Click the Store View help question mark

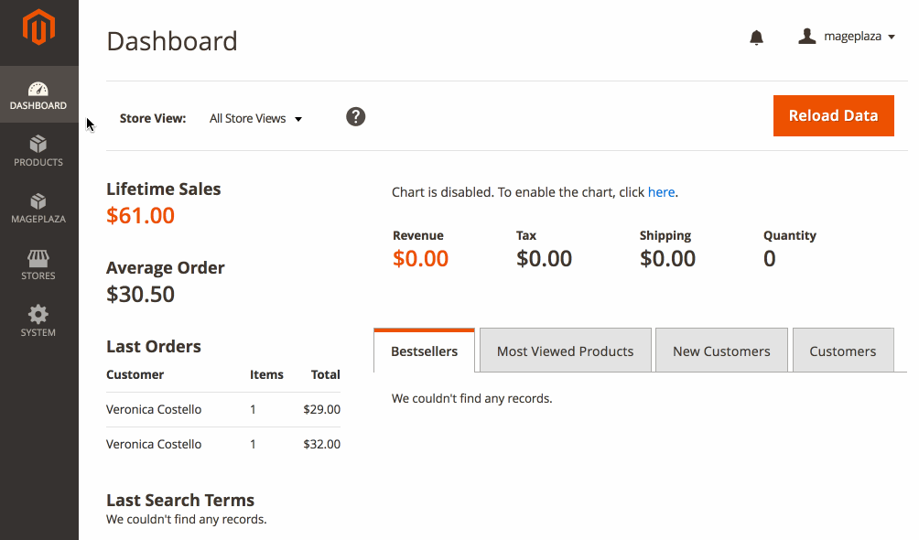pyautogui.click(x=355, y=116)
